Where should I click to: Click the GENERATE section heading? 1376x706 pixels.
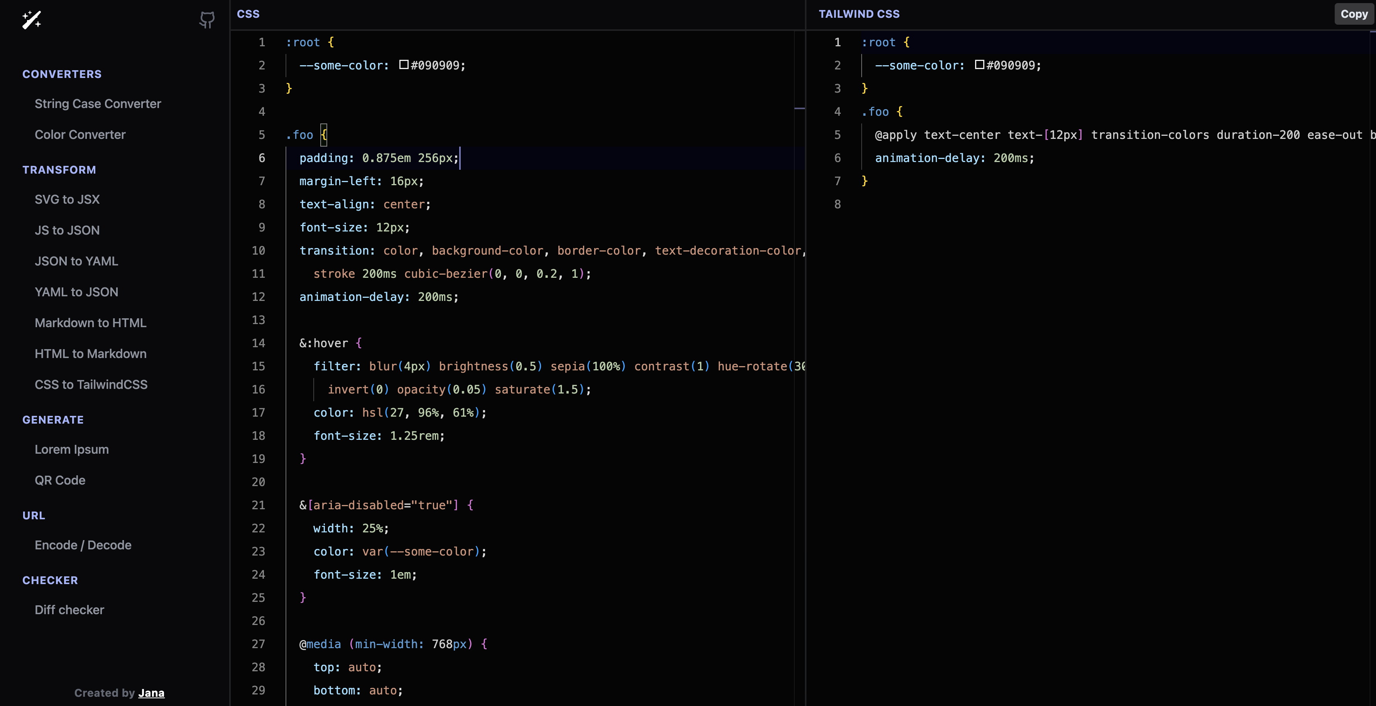tap(53, 420)
